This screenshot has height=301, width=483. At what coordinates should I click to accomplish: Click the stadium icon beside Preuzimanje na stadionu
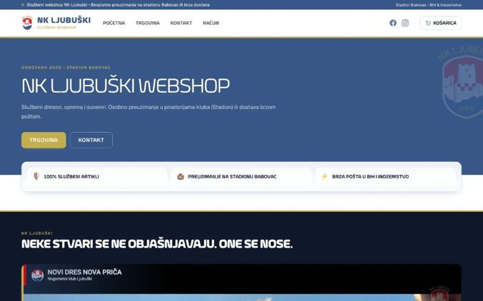pos(181,176)
